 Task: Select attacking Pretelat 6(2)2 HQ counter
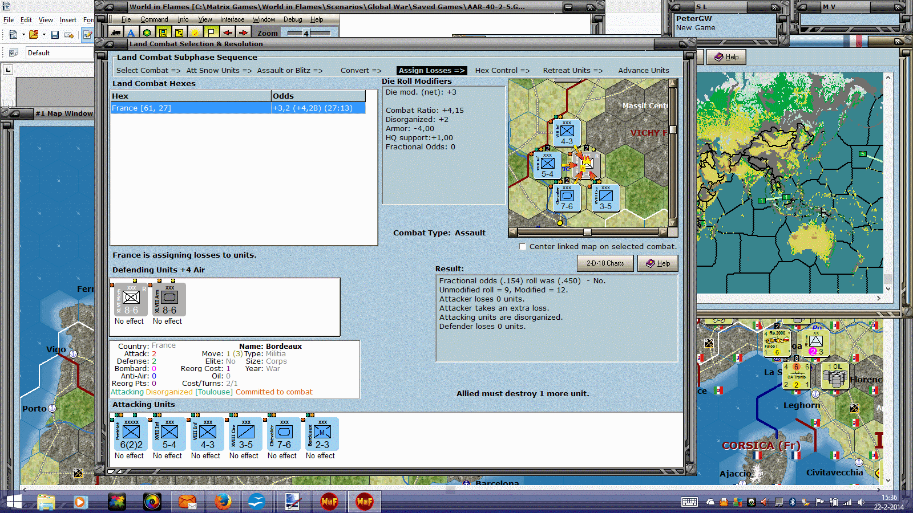[131, 434]
